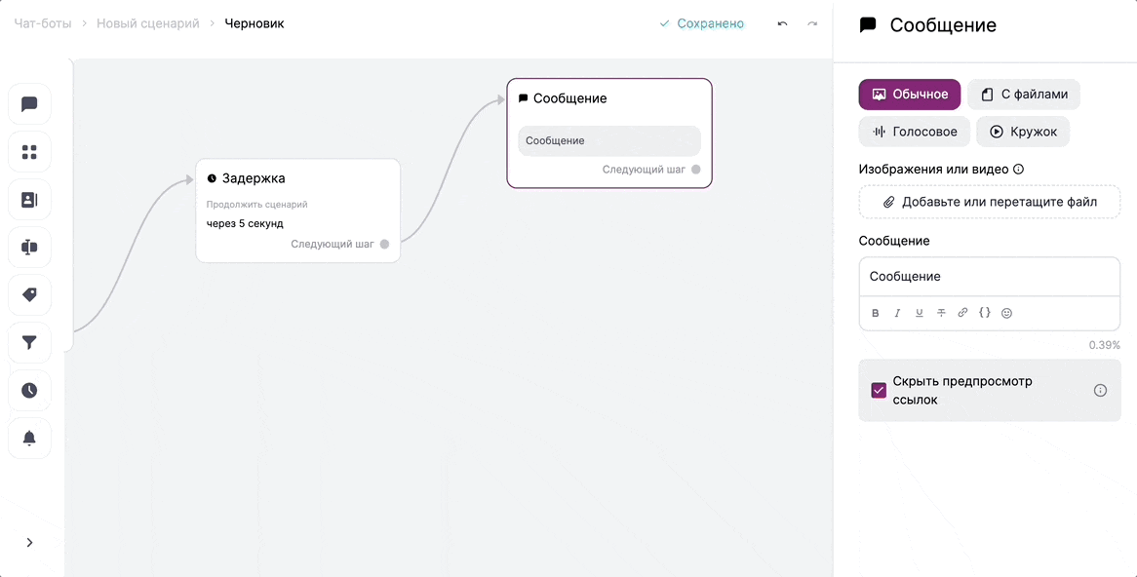This screenshot has height=577, width=1137.
Task: Add a delay clock block
Action: [x=29, y=391]
